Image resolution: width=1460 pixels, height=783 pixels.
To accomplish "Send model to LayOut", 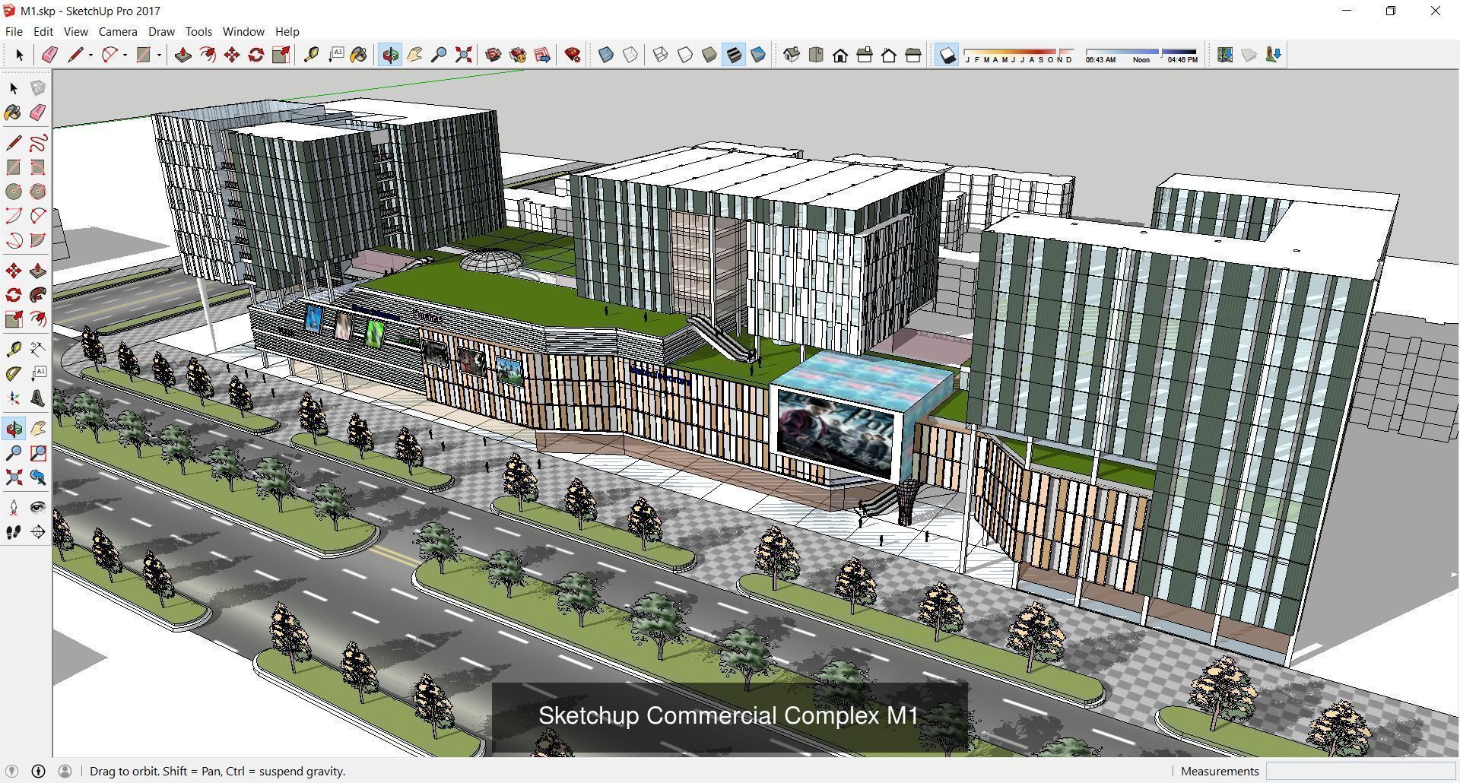I will pyautogui.click(x=542, y=55).
